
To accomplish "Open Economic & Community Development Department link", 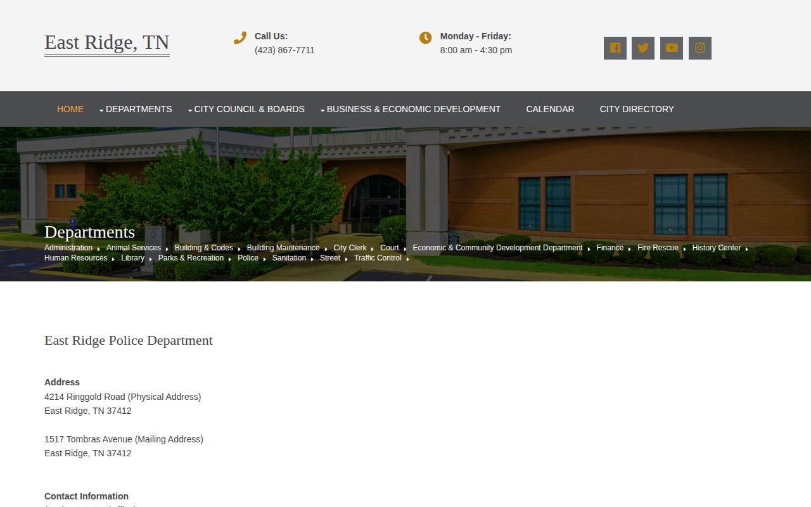I will [x=497, y=248].
